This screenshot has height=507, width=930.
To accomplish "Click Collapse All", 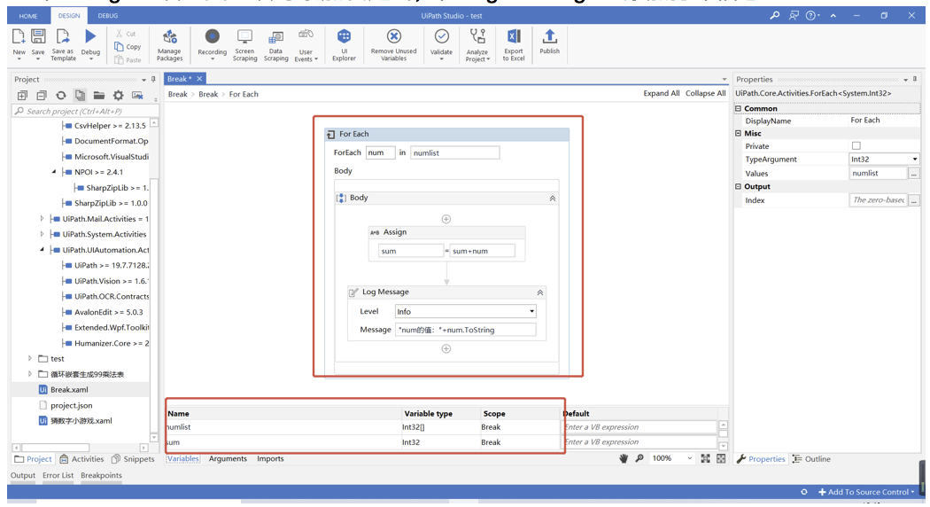I will pos(705,93).
